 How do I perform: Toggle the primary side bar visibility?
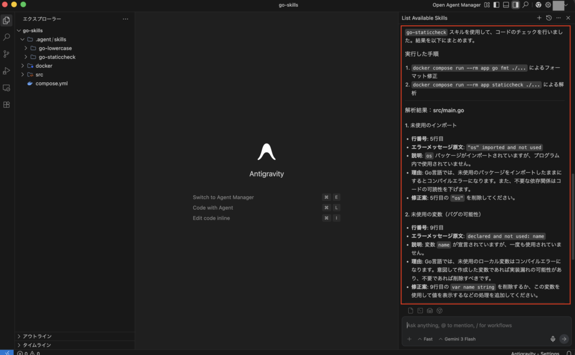(496, 5)
